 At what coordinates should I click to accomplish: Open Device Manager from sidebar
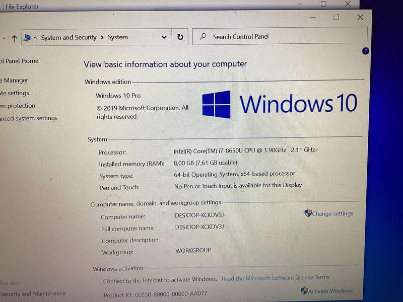pyautogui.click(x=14, y=81)
